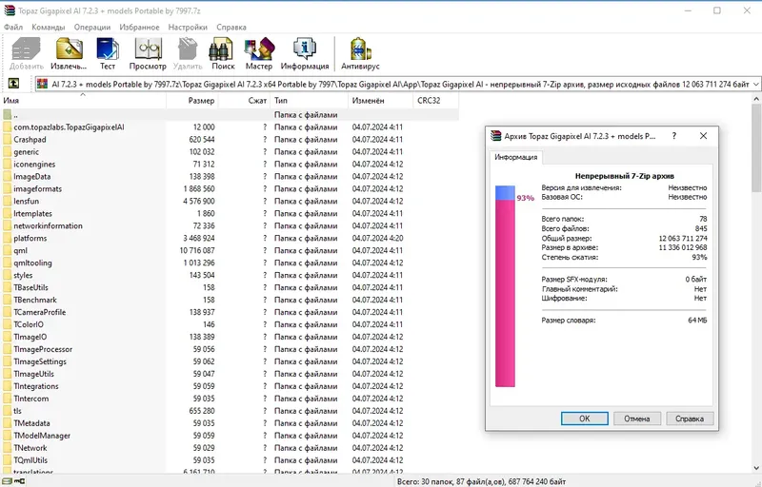
Task: Click the status bar total size text
Action: pyautogui.click(x=481, y=481)
